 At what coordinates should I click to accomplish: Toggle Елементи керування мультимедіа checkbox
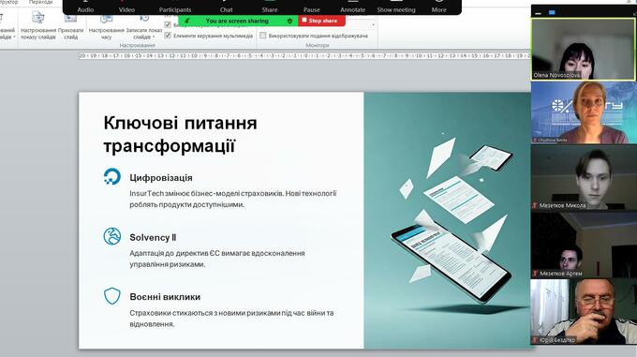click(x=168, y=36)
